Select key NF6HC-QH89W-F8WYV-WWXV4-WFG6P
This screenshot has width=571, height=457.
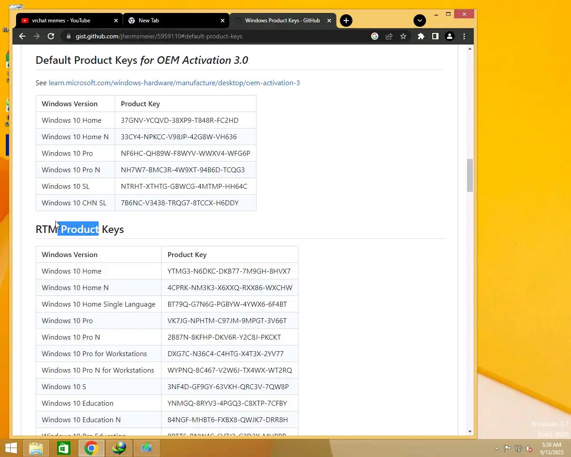pos(185,154)
